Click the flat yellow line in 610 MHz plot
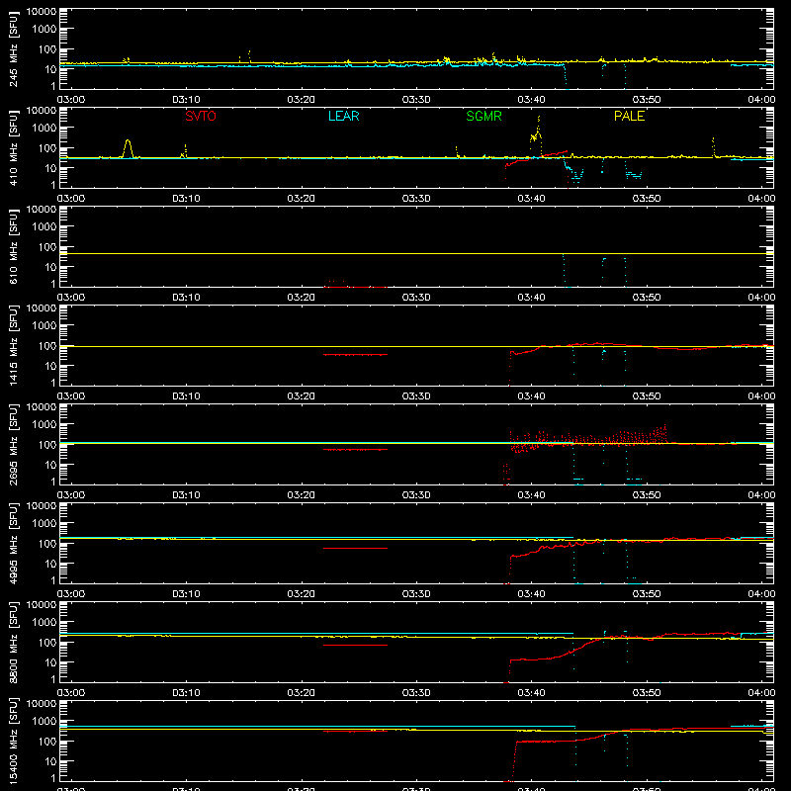791x791 pixels. tap(416, 254)
